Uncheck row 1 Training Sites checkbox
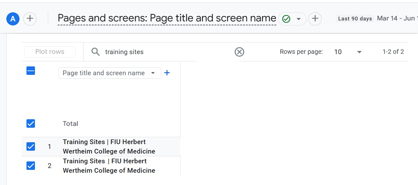 point(31,147)
